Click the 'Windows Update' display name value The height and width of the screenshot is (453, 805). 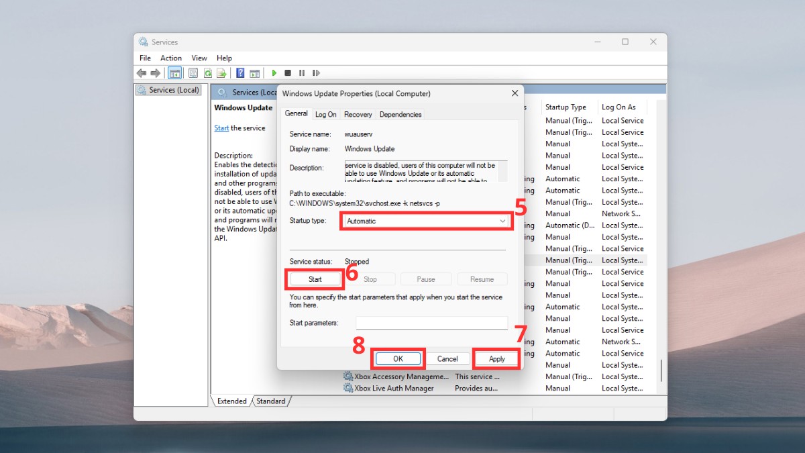point(370,149)
